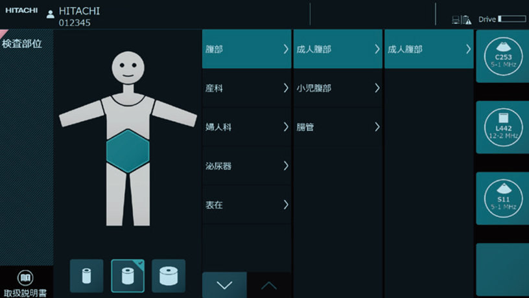Select the L442 12-2 MHz linear probe
The image size is (529, 298).
(502, 128)
